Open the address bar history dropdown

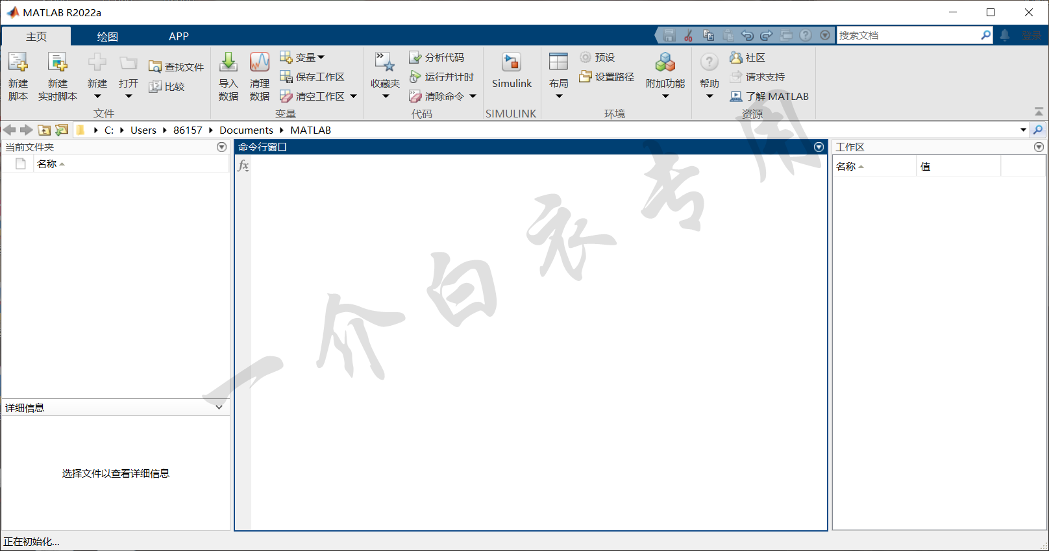pyautogui.click(x=1024, y=130)
